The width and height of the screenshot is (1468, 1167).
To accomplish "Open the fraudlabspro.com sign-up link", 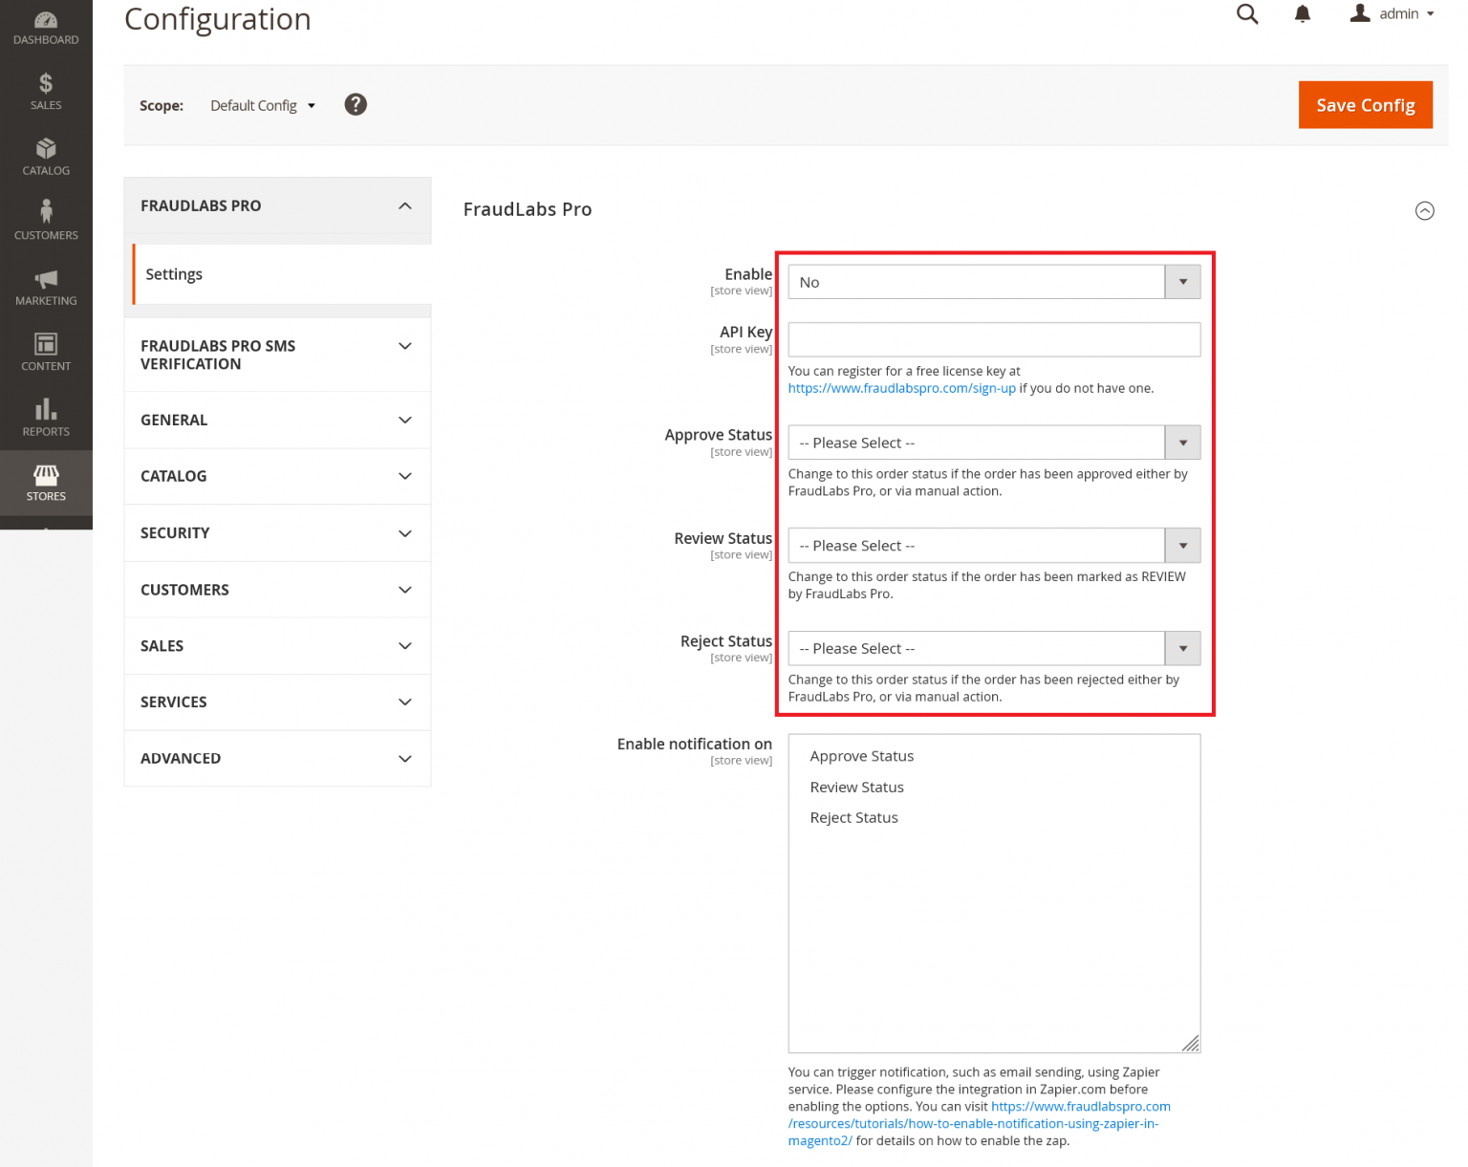I will (x=900, y=388).
